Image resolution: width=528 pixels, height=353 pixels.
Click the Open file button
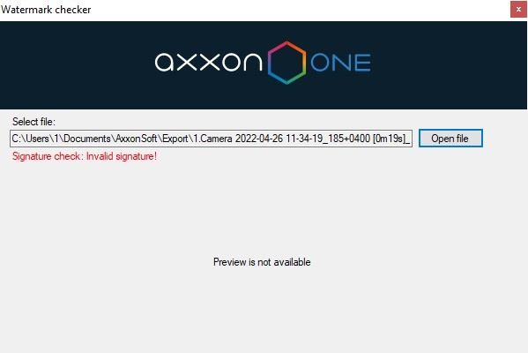point(450,139)
